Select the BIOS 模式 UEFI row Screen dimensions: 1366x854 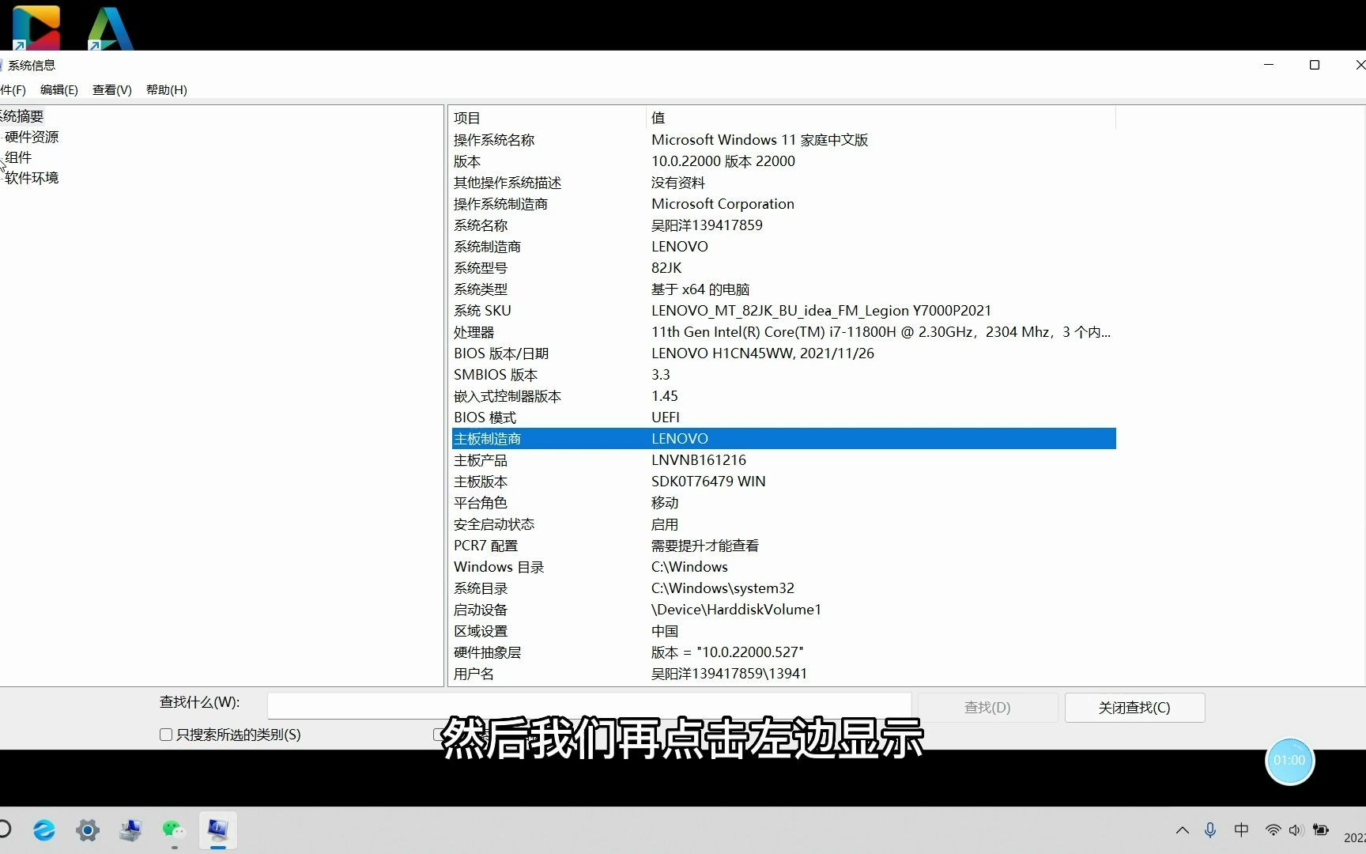[783, 418]
